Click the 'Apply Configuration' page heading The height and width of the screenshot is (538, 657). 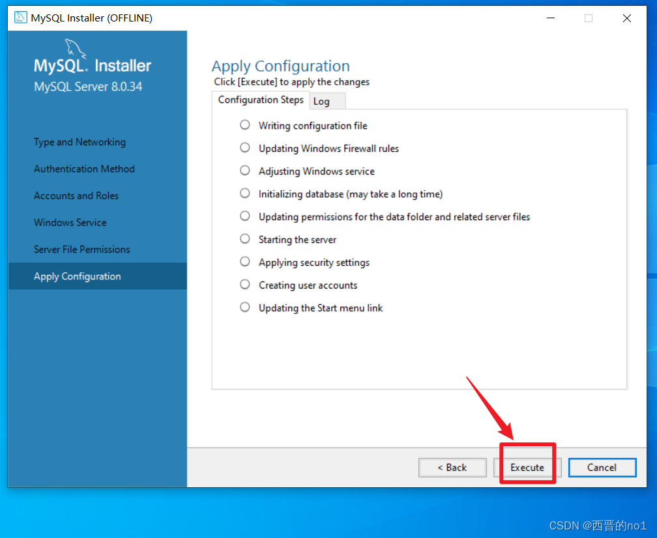point(281,66)
